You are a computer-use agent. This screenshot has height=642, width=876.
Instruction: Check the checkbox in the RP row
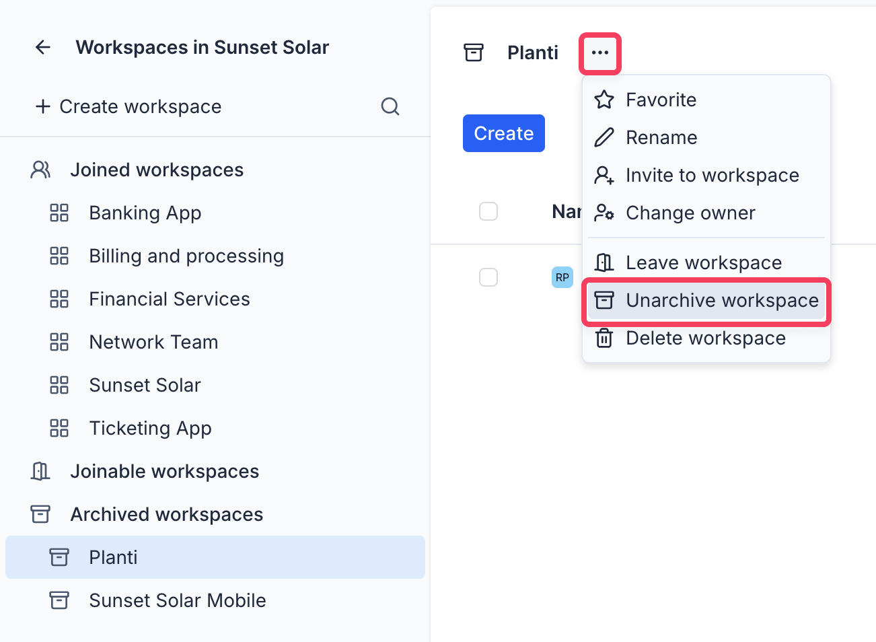[488, 277]
